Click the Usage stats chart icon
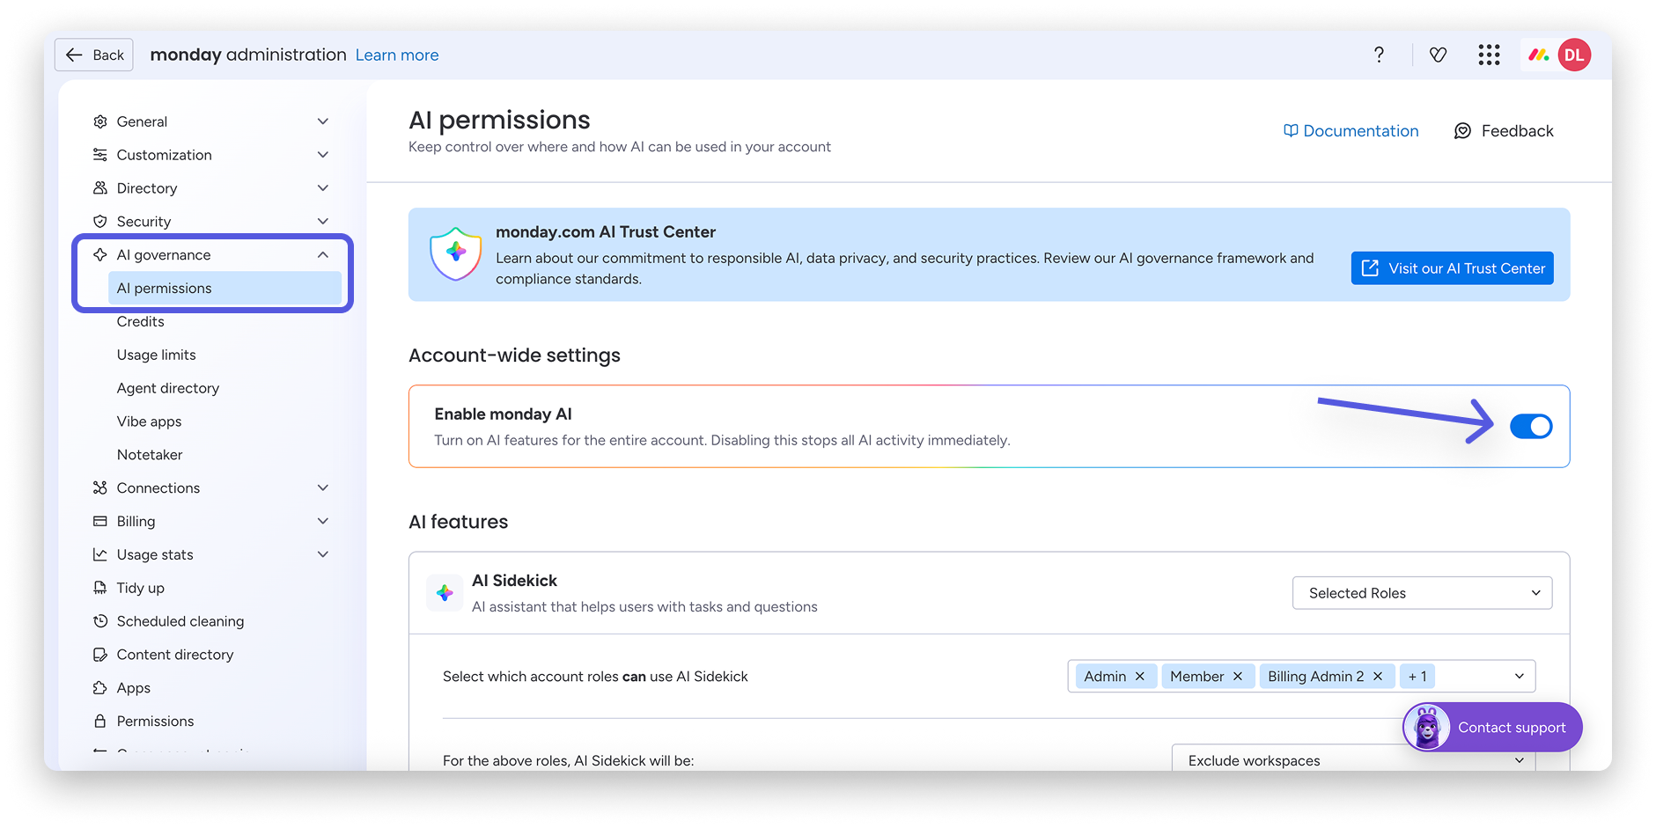The width and height of the screenshot is (1656, 828). point(100,554)
